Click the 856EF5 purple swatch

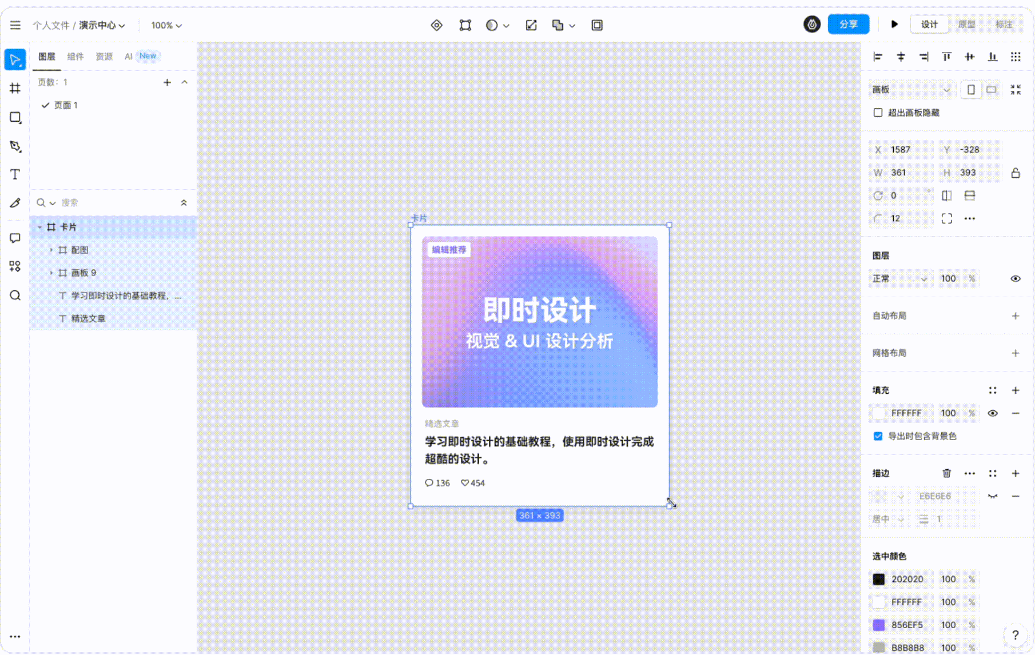[879, 625]
